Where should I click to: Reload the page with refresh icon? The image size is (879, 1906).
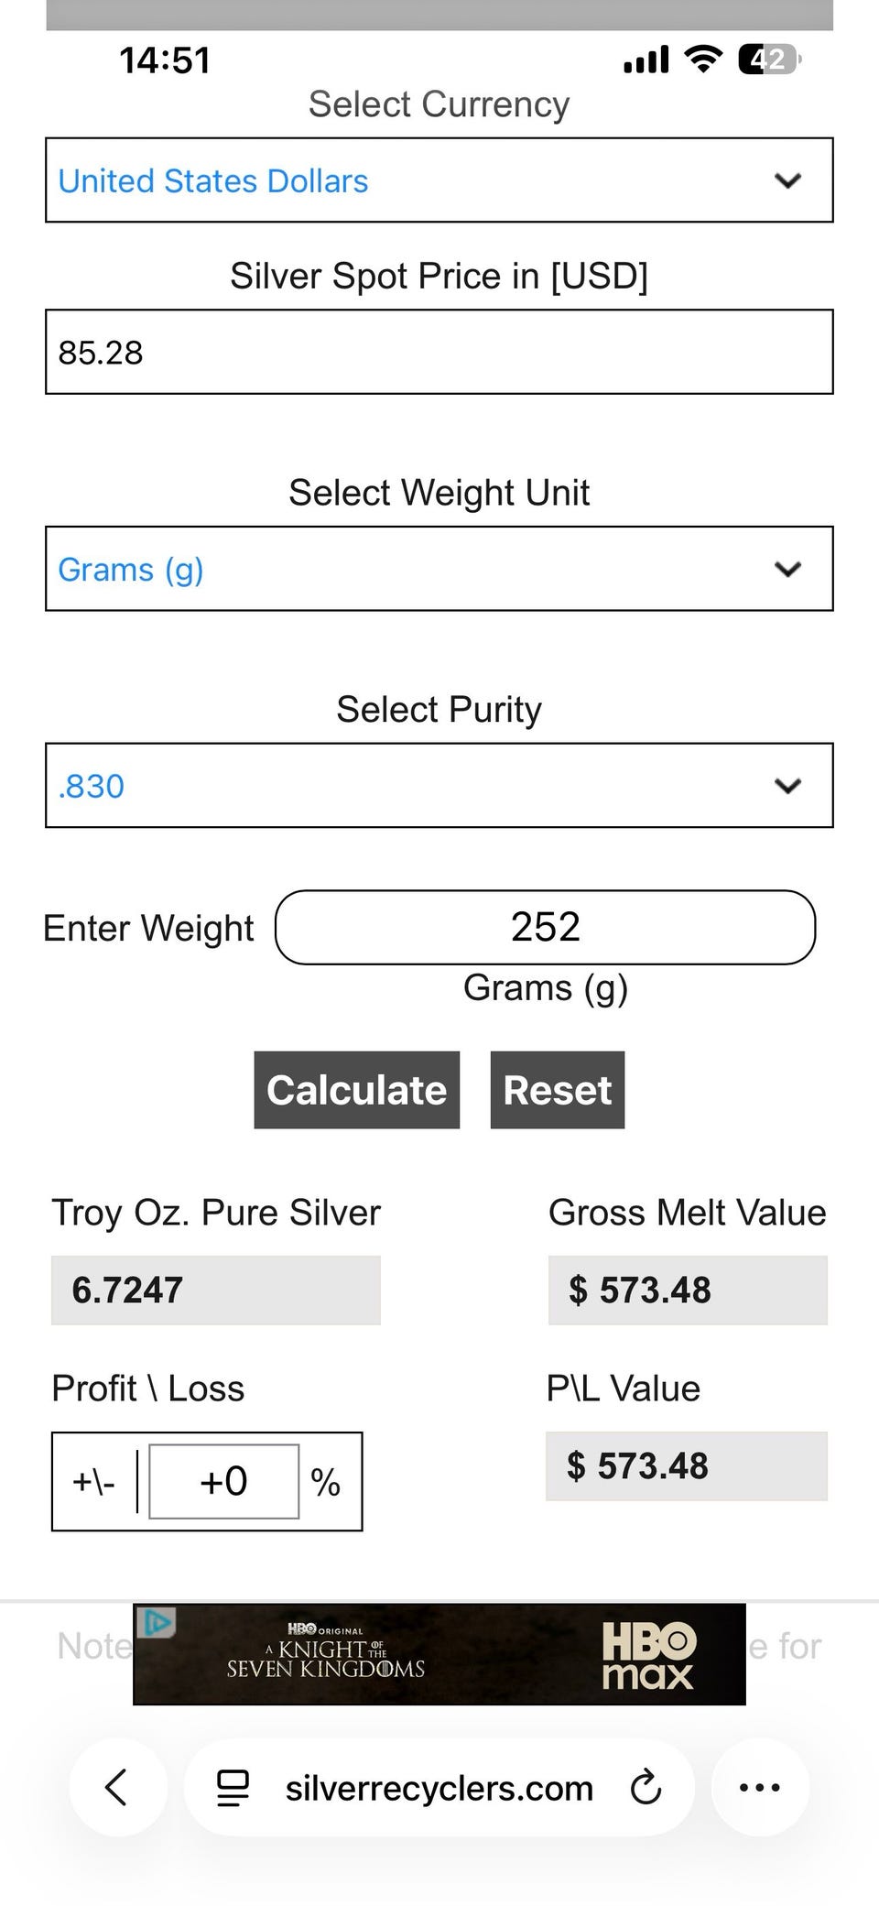coord(646,1786)
